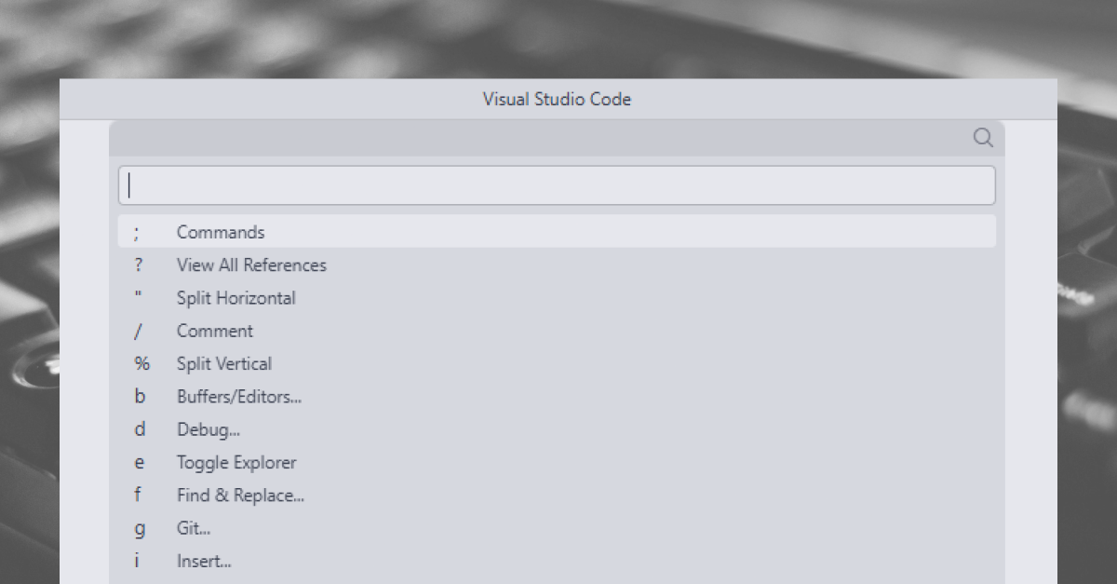The height and width of the screenshot is (584, 1117).
Task: Expand the Buffers/Editors... submenu
Action: (239, 397)
